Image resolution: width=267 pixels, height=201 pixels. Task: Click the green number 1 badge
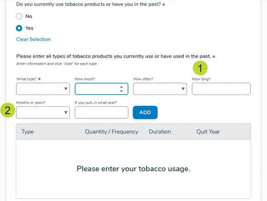point(201,68)
